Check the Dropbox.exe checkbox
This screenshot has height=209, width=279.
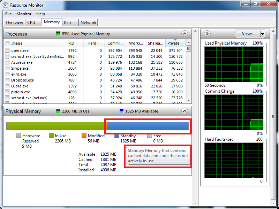pyautogui.click(x=7, y=80)
